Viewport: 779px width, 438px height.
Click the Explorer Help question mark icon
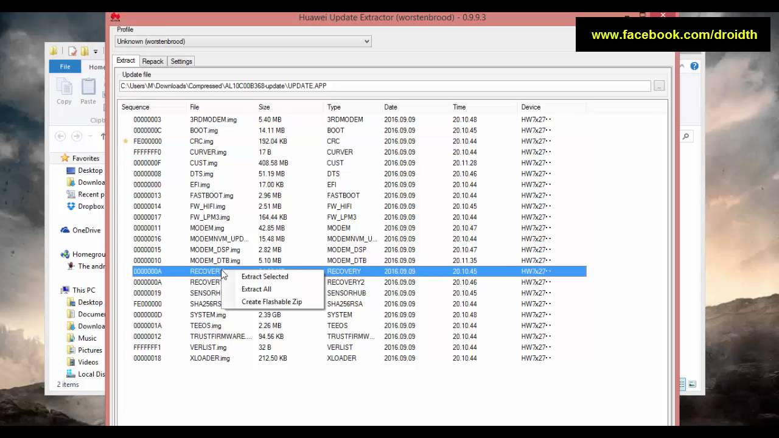click(x=694, y=66)
